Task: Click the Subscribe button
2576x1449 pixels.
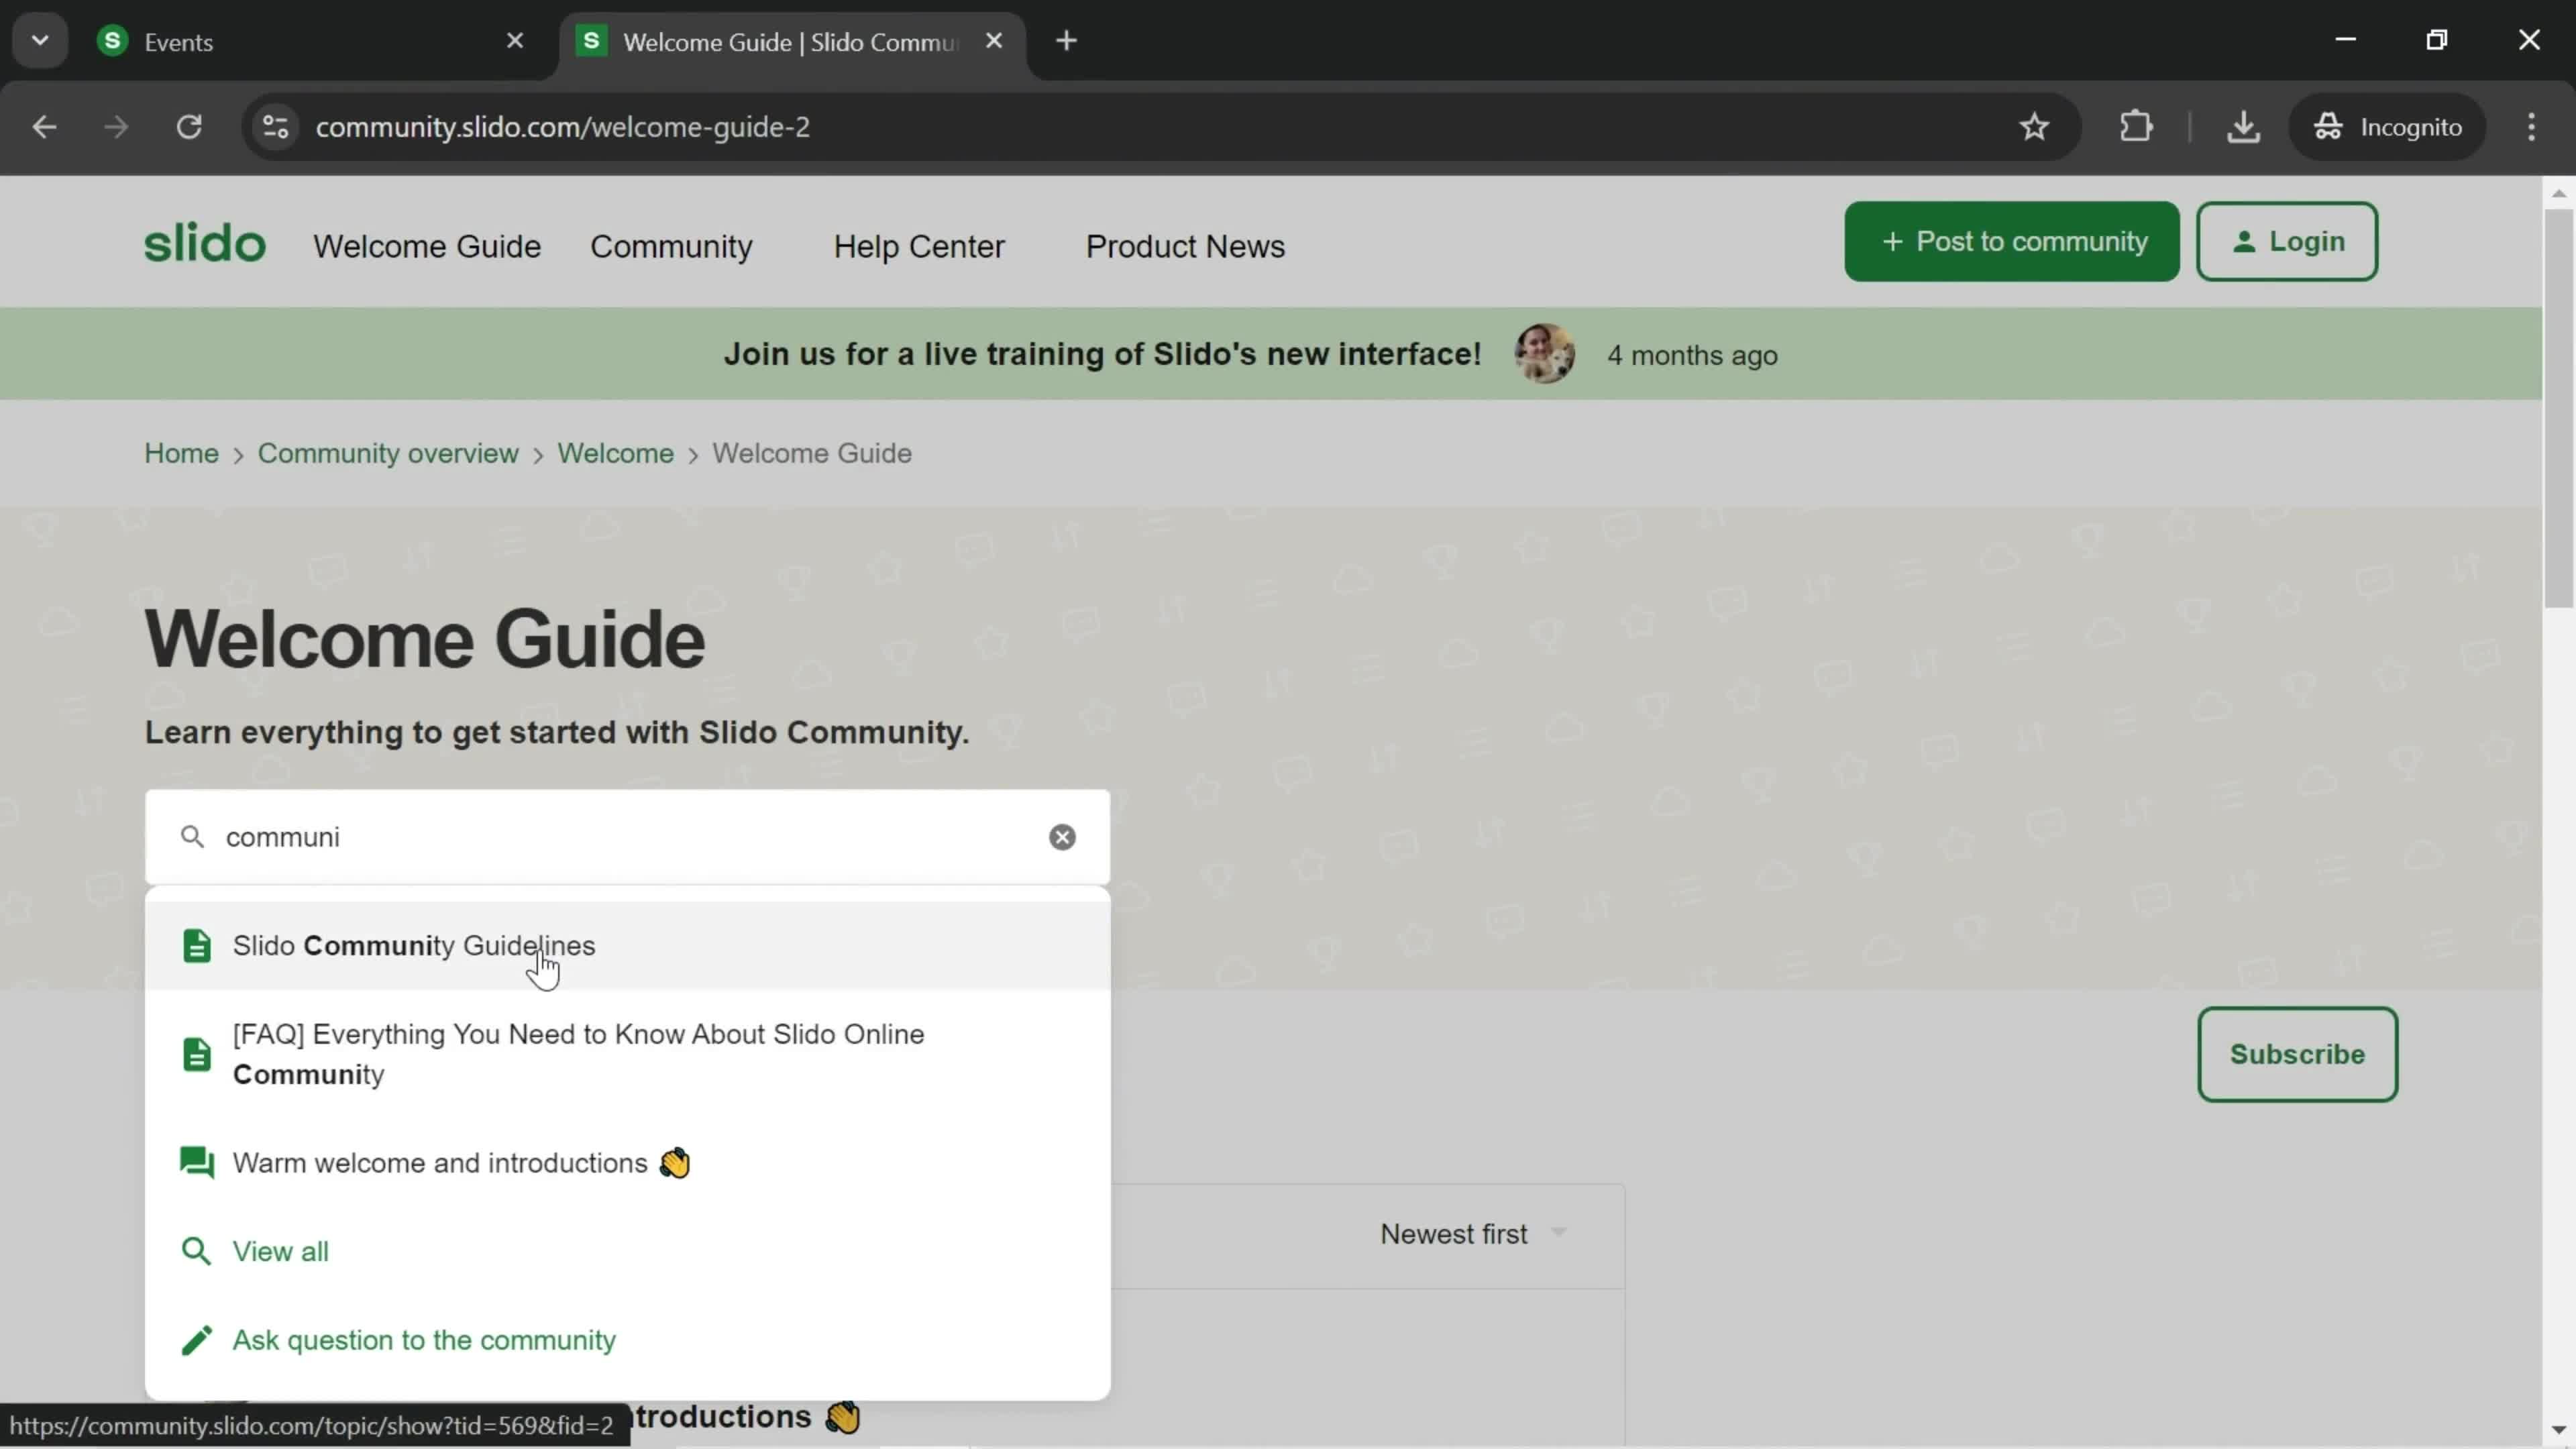Action: pyautogui.click(x=2297, y=1055)
